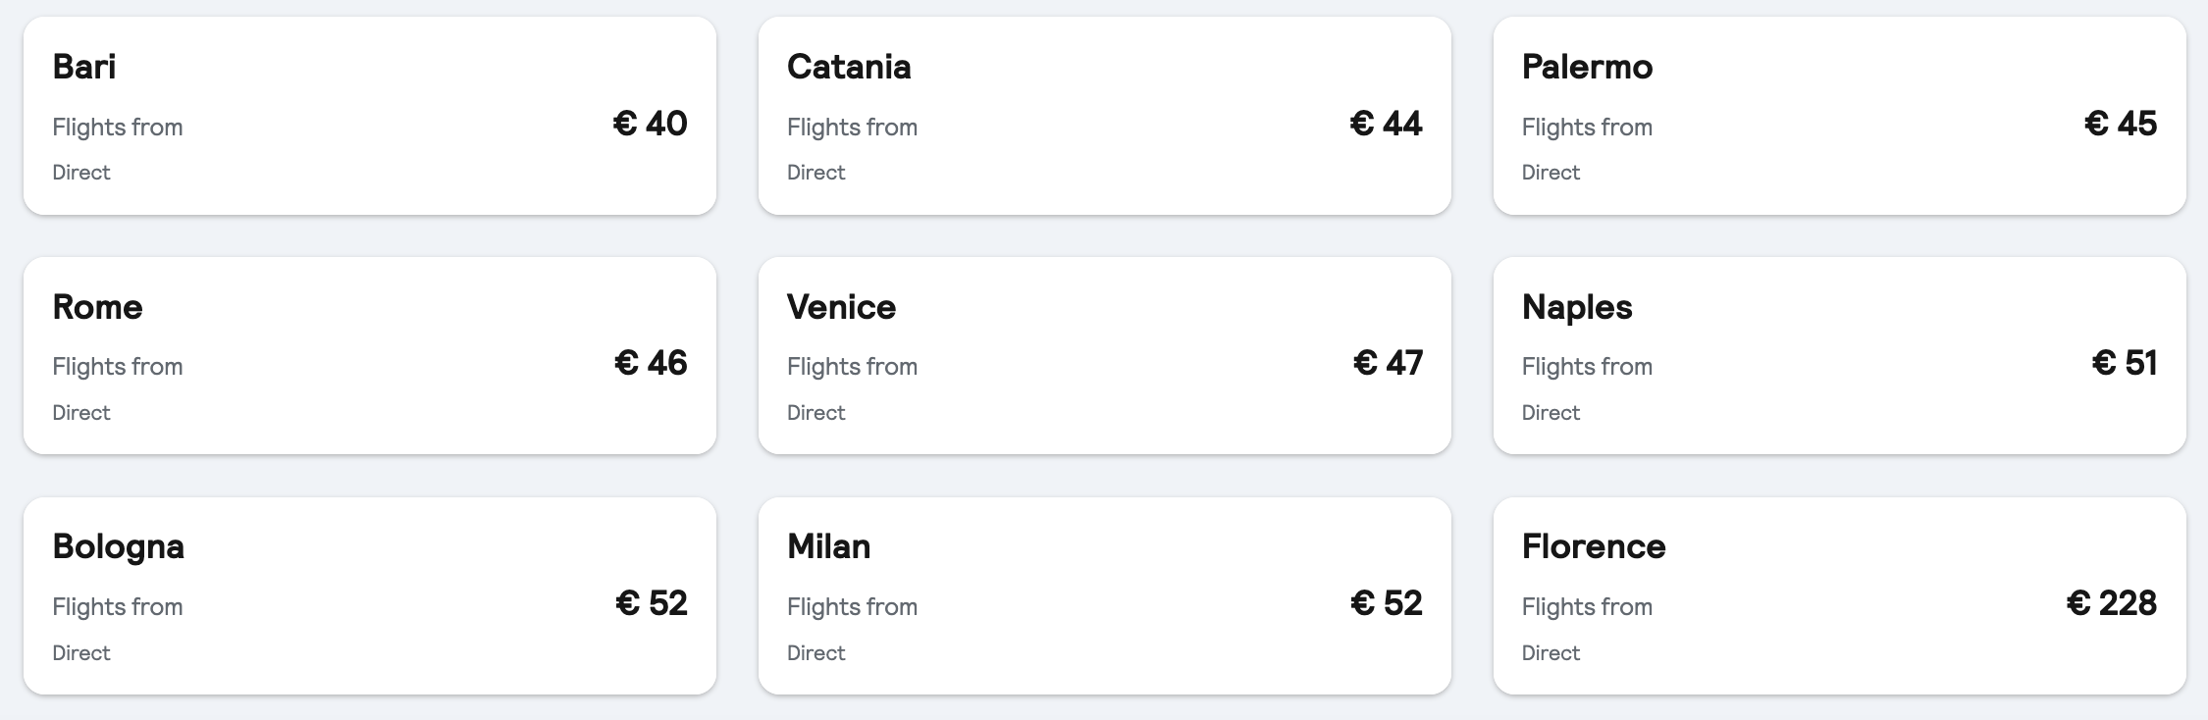Select Naples flights from €51
Viewport: 2208px width, 720px height.
tap(1840, 355)
